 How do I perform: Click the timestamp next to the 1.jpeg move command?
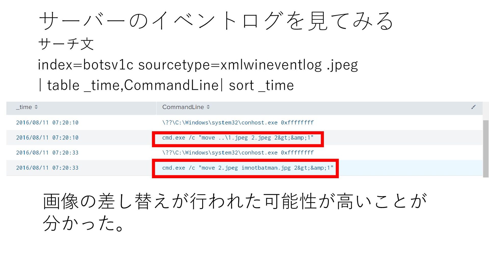[47, 138]
